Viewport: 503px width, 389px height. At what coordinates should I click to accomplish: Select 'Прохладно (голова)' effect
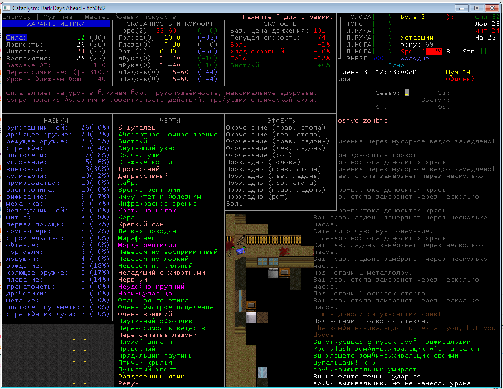coord(263,162)
